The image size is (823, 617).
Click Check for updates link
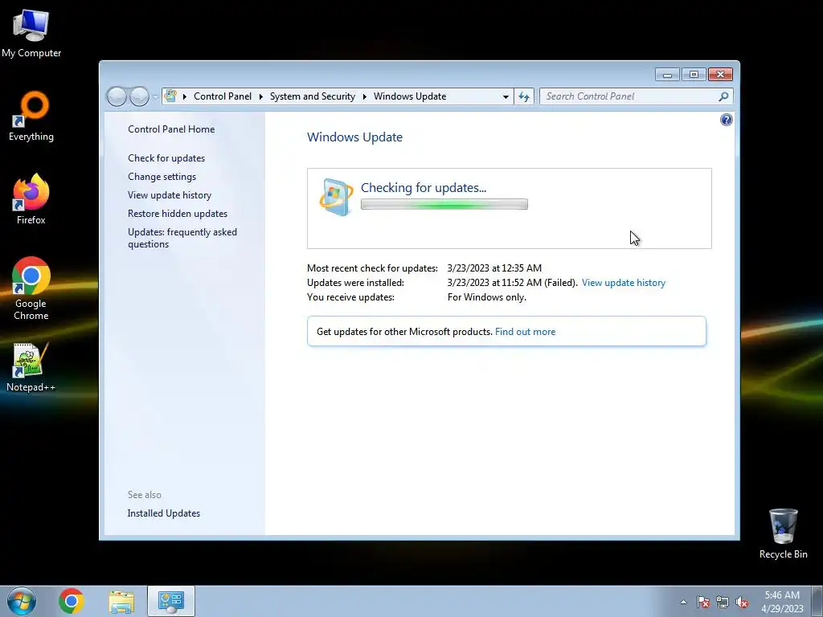(x=166, y=158)
